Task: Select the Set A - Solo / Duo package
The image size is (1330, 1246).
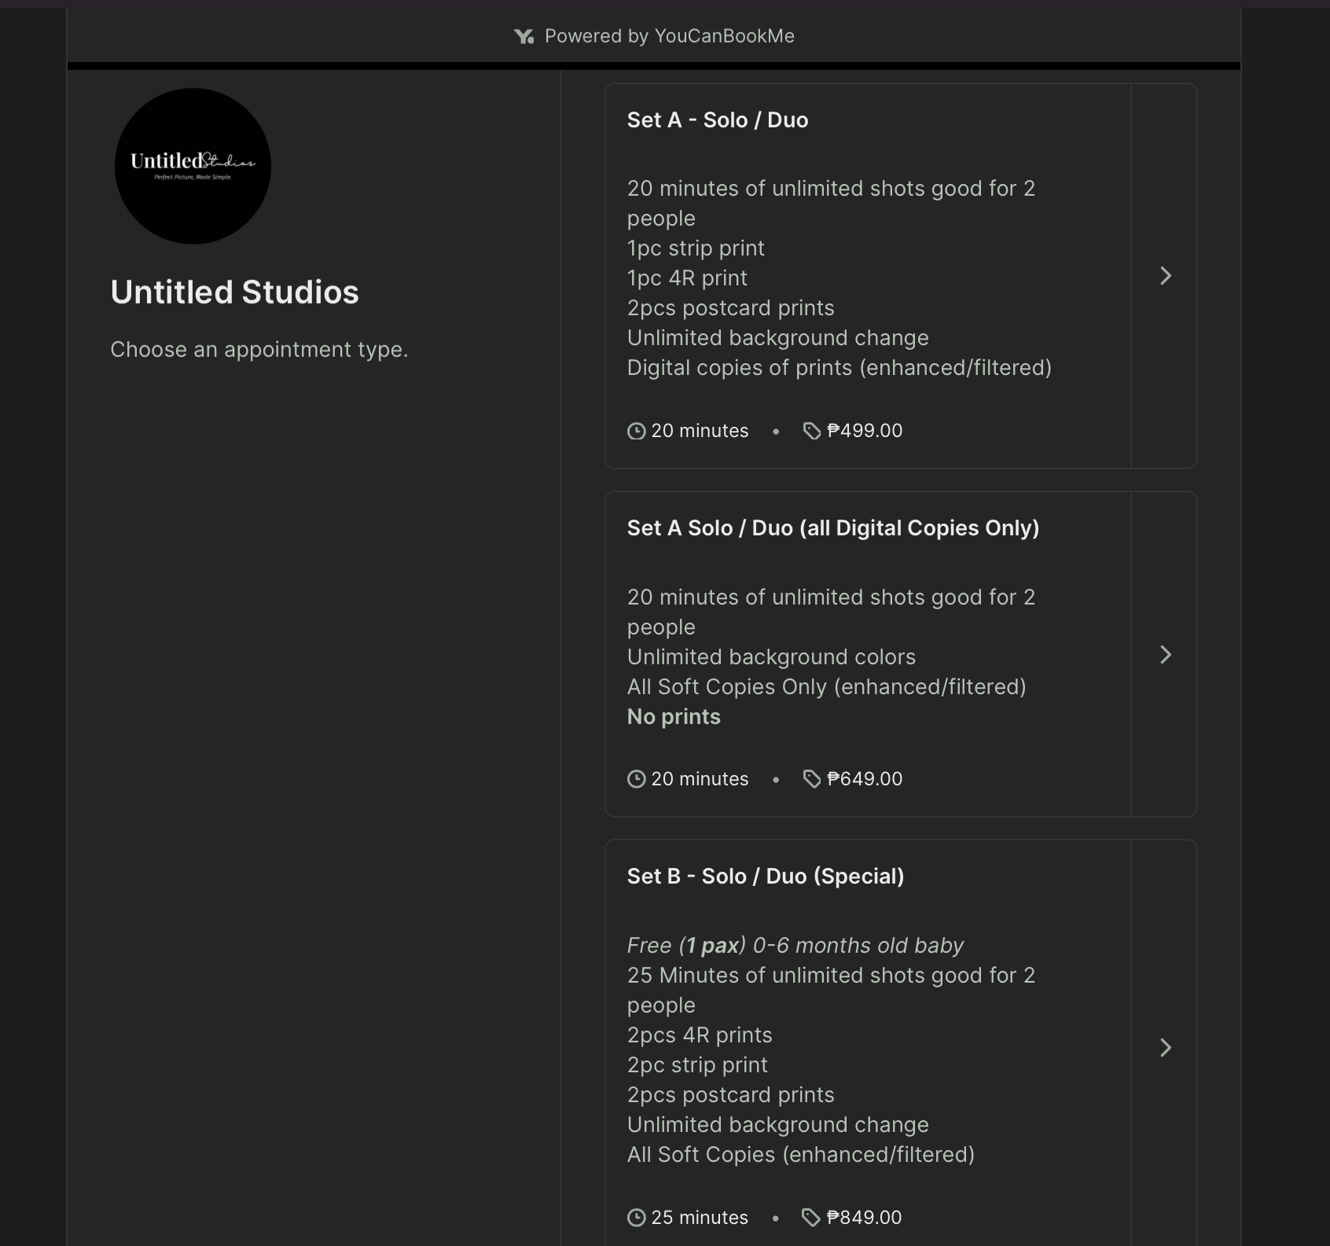Action: [x=865, y=276]
